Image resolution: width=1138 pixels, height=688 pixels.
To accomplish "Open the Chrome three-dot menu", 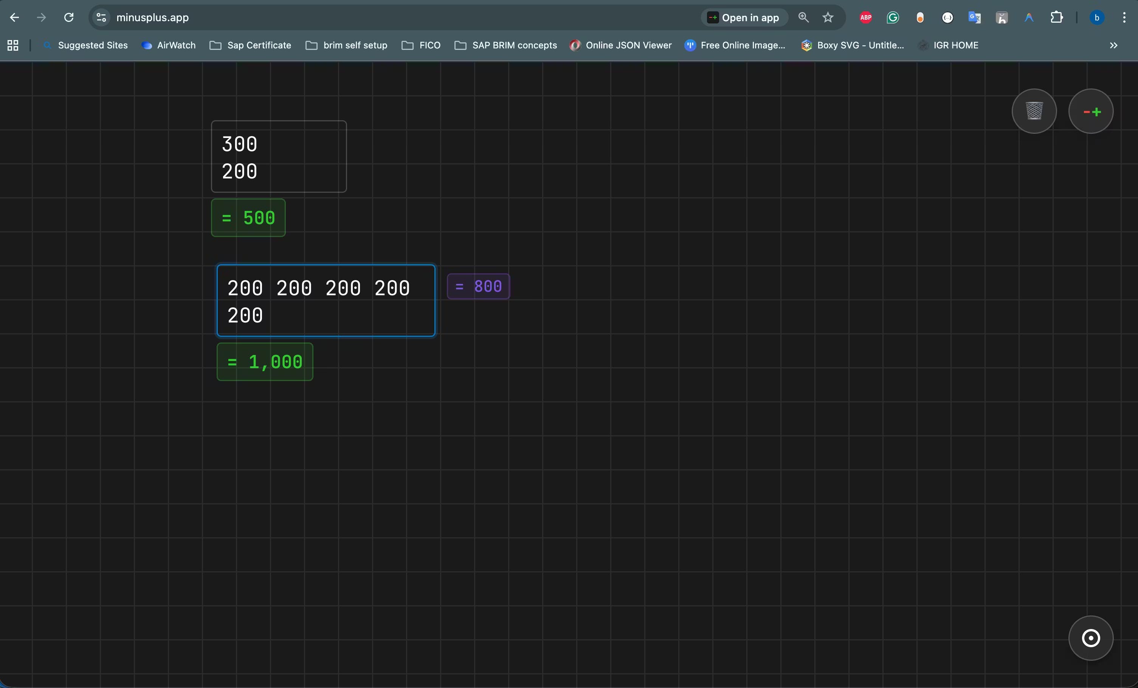I will point(1124,17).
